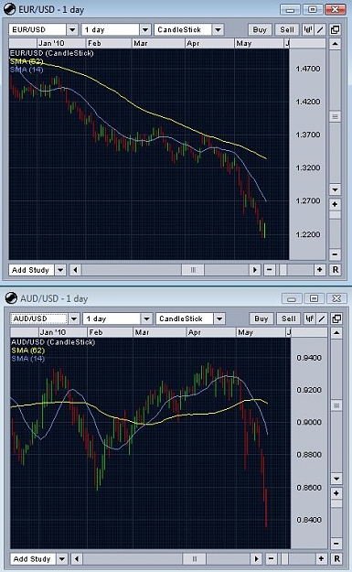Click vertical scrollbar thumb on EUR/USD chart
This screenshot has width=352, height=572.
pyautogui.click(x=336, y=117)
